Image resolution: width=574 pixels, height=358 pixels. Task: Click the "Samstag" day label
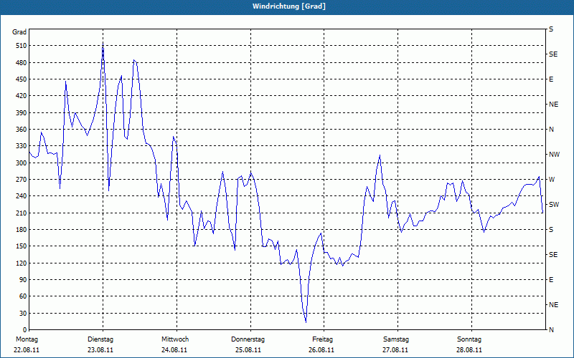point(396,339)
